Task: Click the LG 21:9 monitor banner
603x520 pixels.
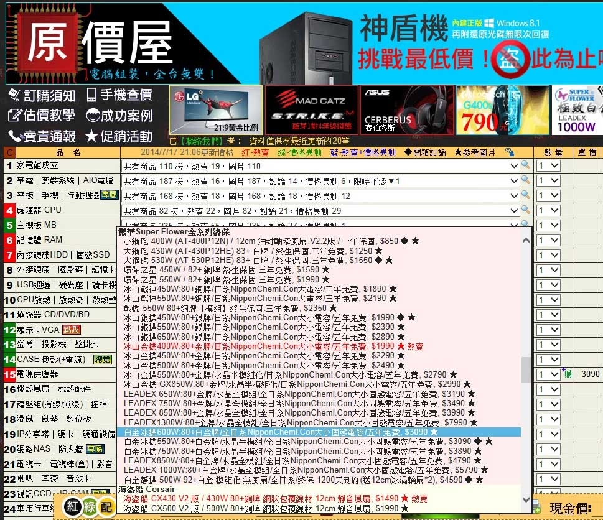Action: pos(216,110)
